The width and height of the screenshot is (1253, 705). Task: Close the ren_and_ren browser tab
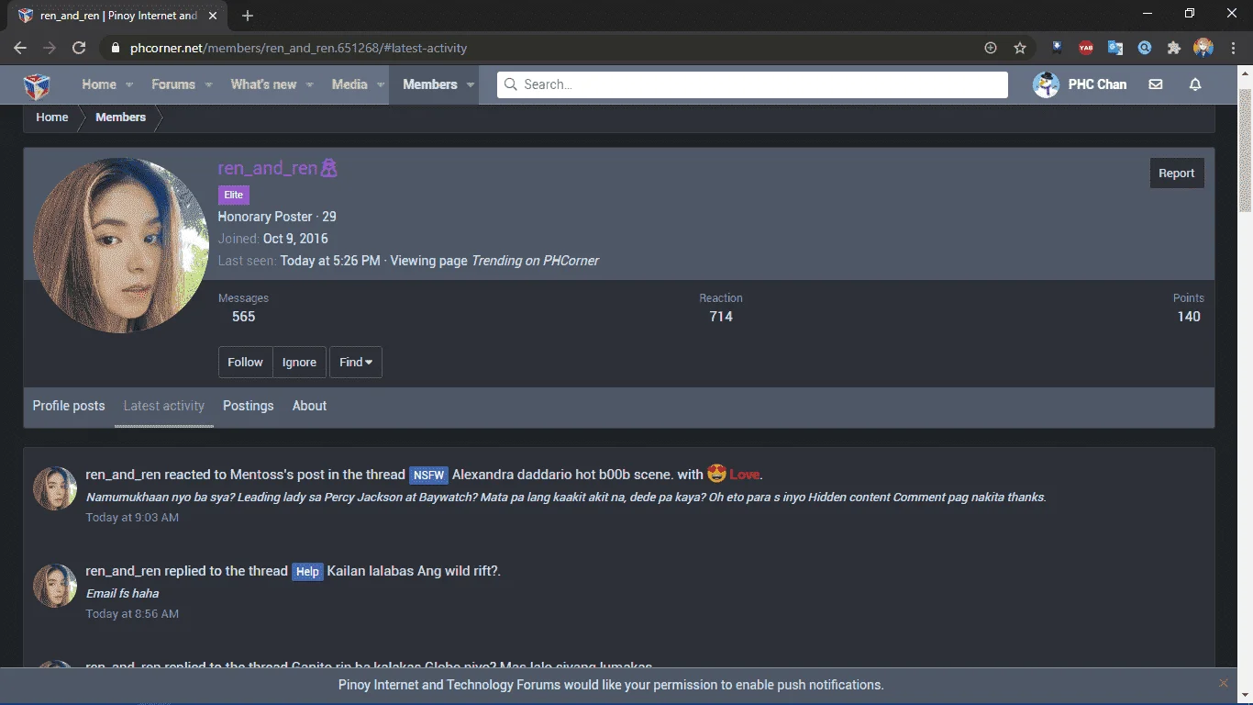pos(213,16)
